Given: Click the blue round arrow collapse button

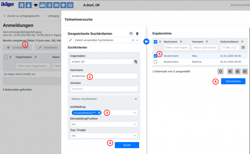Looking at the screenshot, I should 146,42.
